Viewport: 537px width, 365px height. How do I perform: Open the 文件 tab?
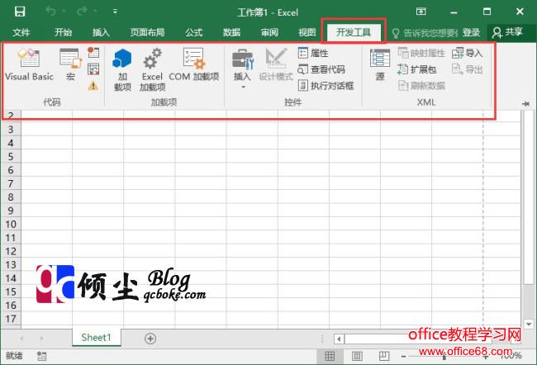21,32
